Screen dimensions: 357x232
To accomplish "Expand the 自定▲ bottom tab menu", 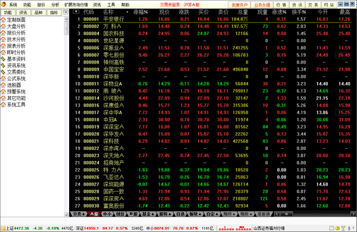I will (x=212, y=214).
